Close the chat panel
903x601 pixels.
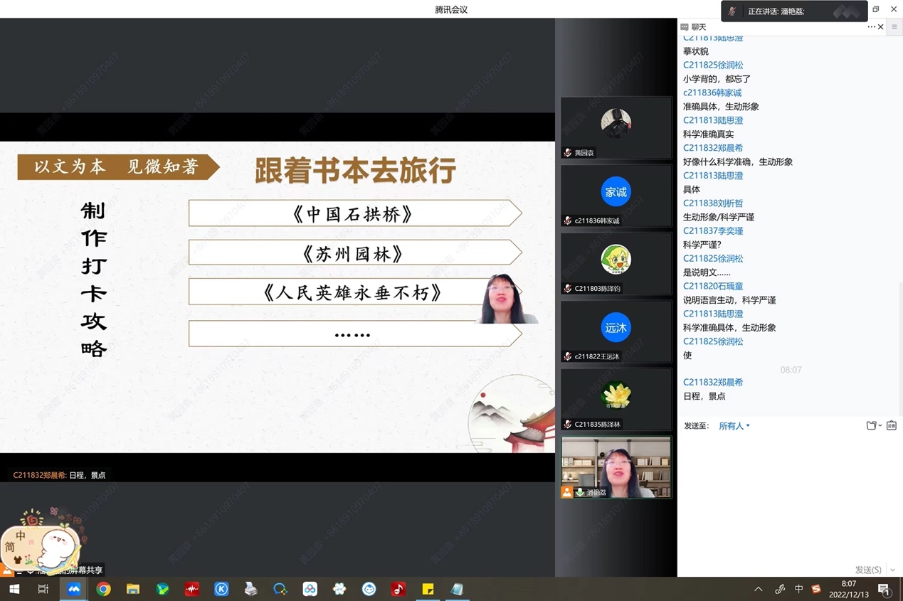point(881,27)
